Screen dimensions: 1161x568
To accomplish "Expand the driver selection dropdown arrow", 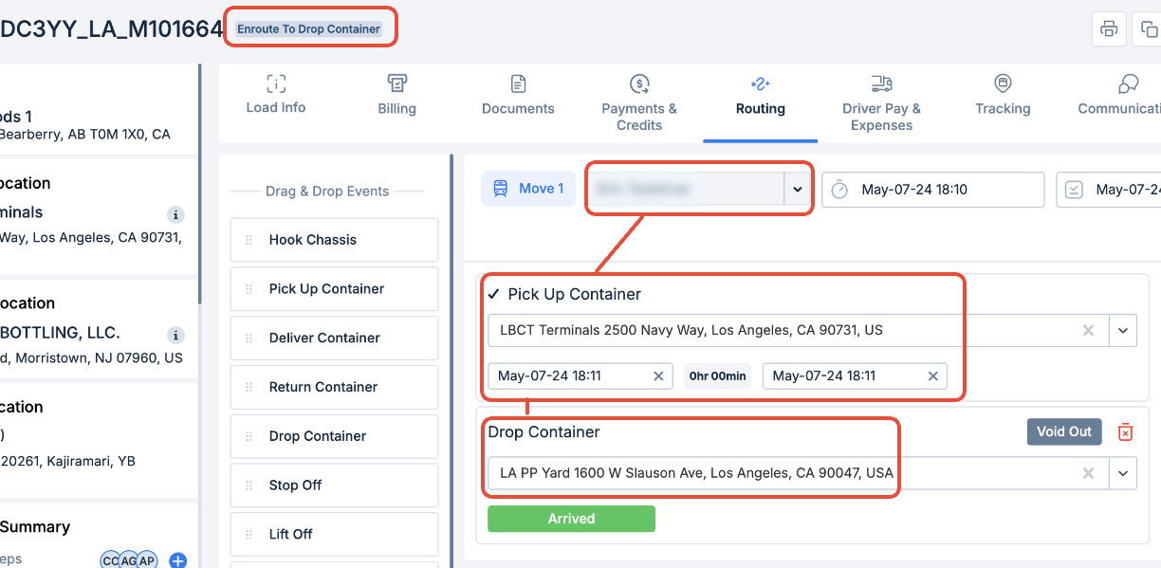I will 798,189.
